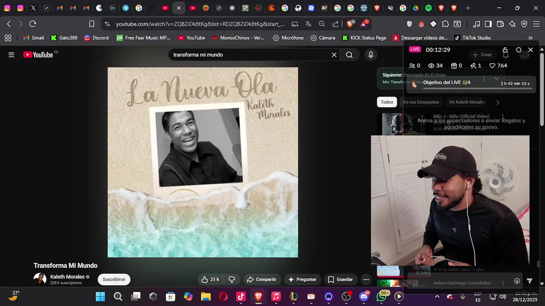Open File Explorer from taskbar
The width and height of the screenshot is (545, 306).
[x=206, y=297]
